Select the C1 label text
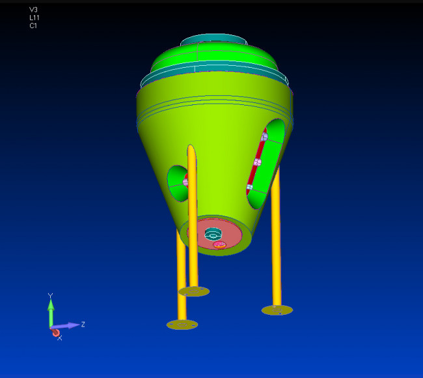Image resolution: width=423 pixels, height=378 pixels. pyautogui.click(x=33, y=26)
